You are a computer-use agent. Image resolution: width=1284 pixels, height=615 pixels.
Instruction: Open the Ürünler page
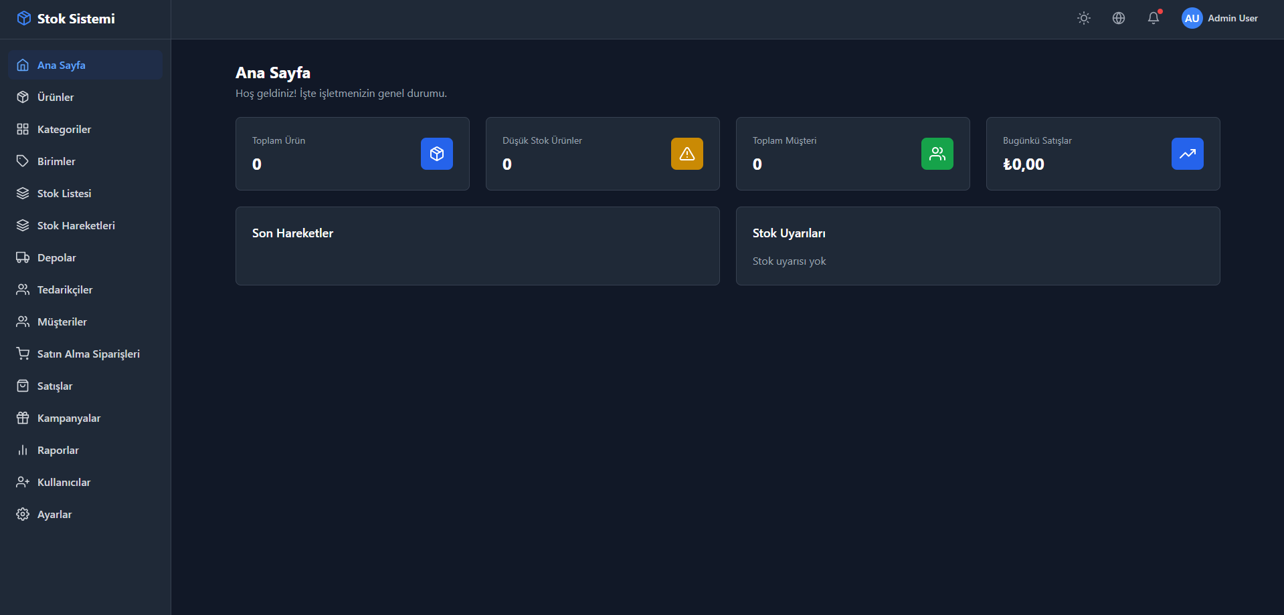85,97
